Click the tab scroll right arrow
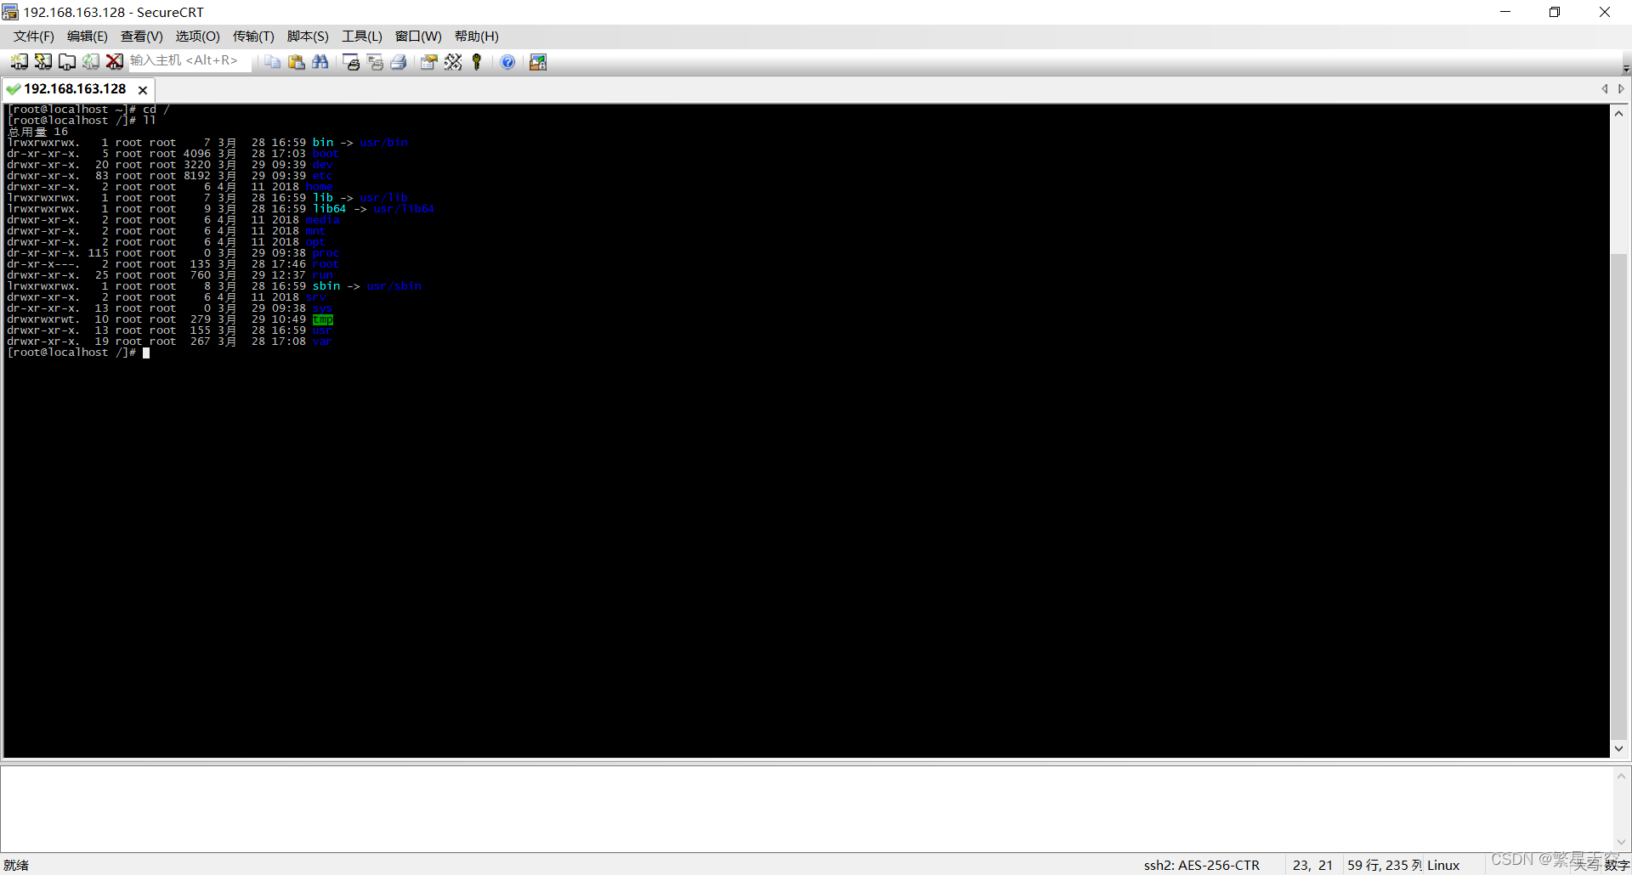The image size is (1632, 875). [x=1621, y=89]
